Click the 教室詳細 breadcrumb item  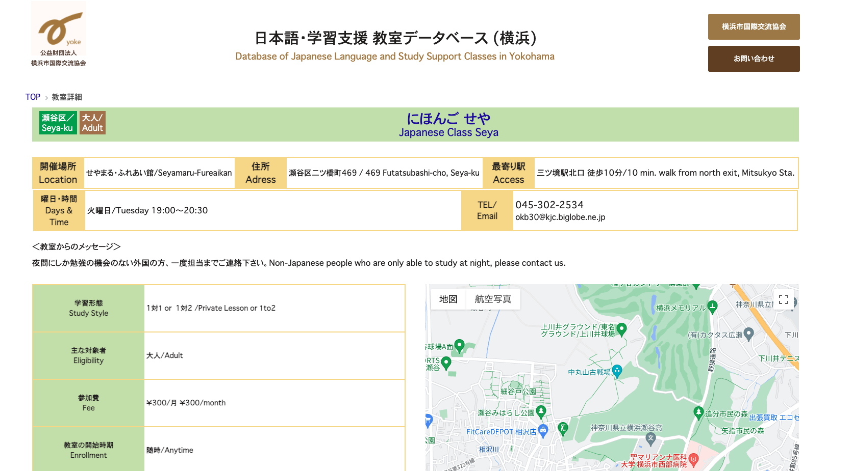(67, 97)
